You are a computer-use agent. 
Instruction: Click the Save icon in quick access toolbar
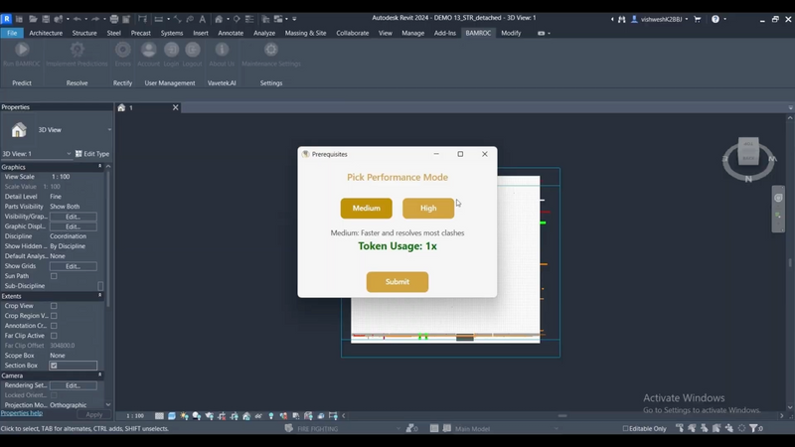pos(46,19)
